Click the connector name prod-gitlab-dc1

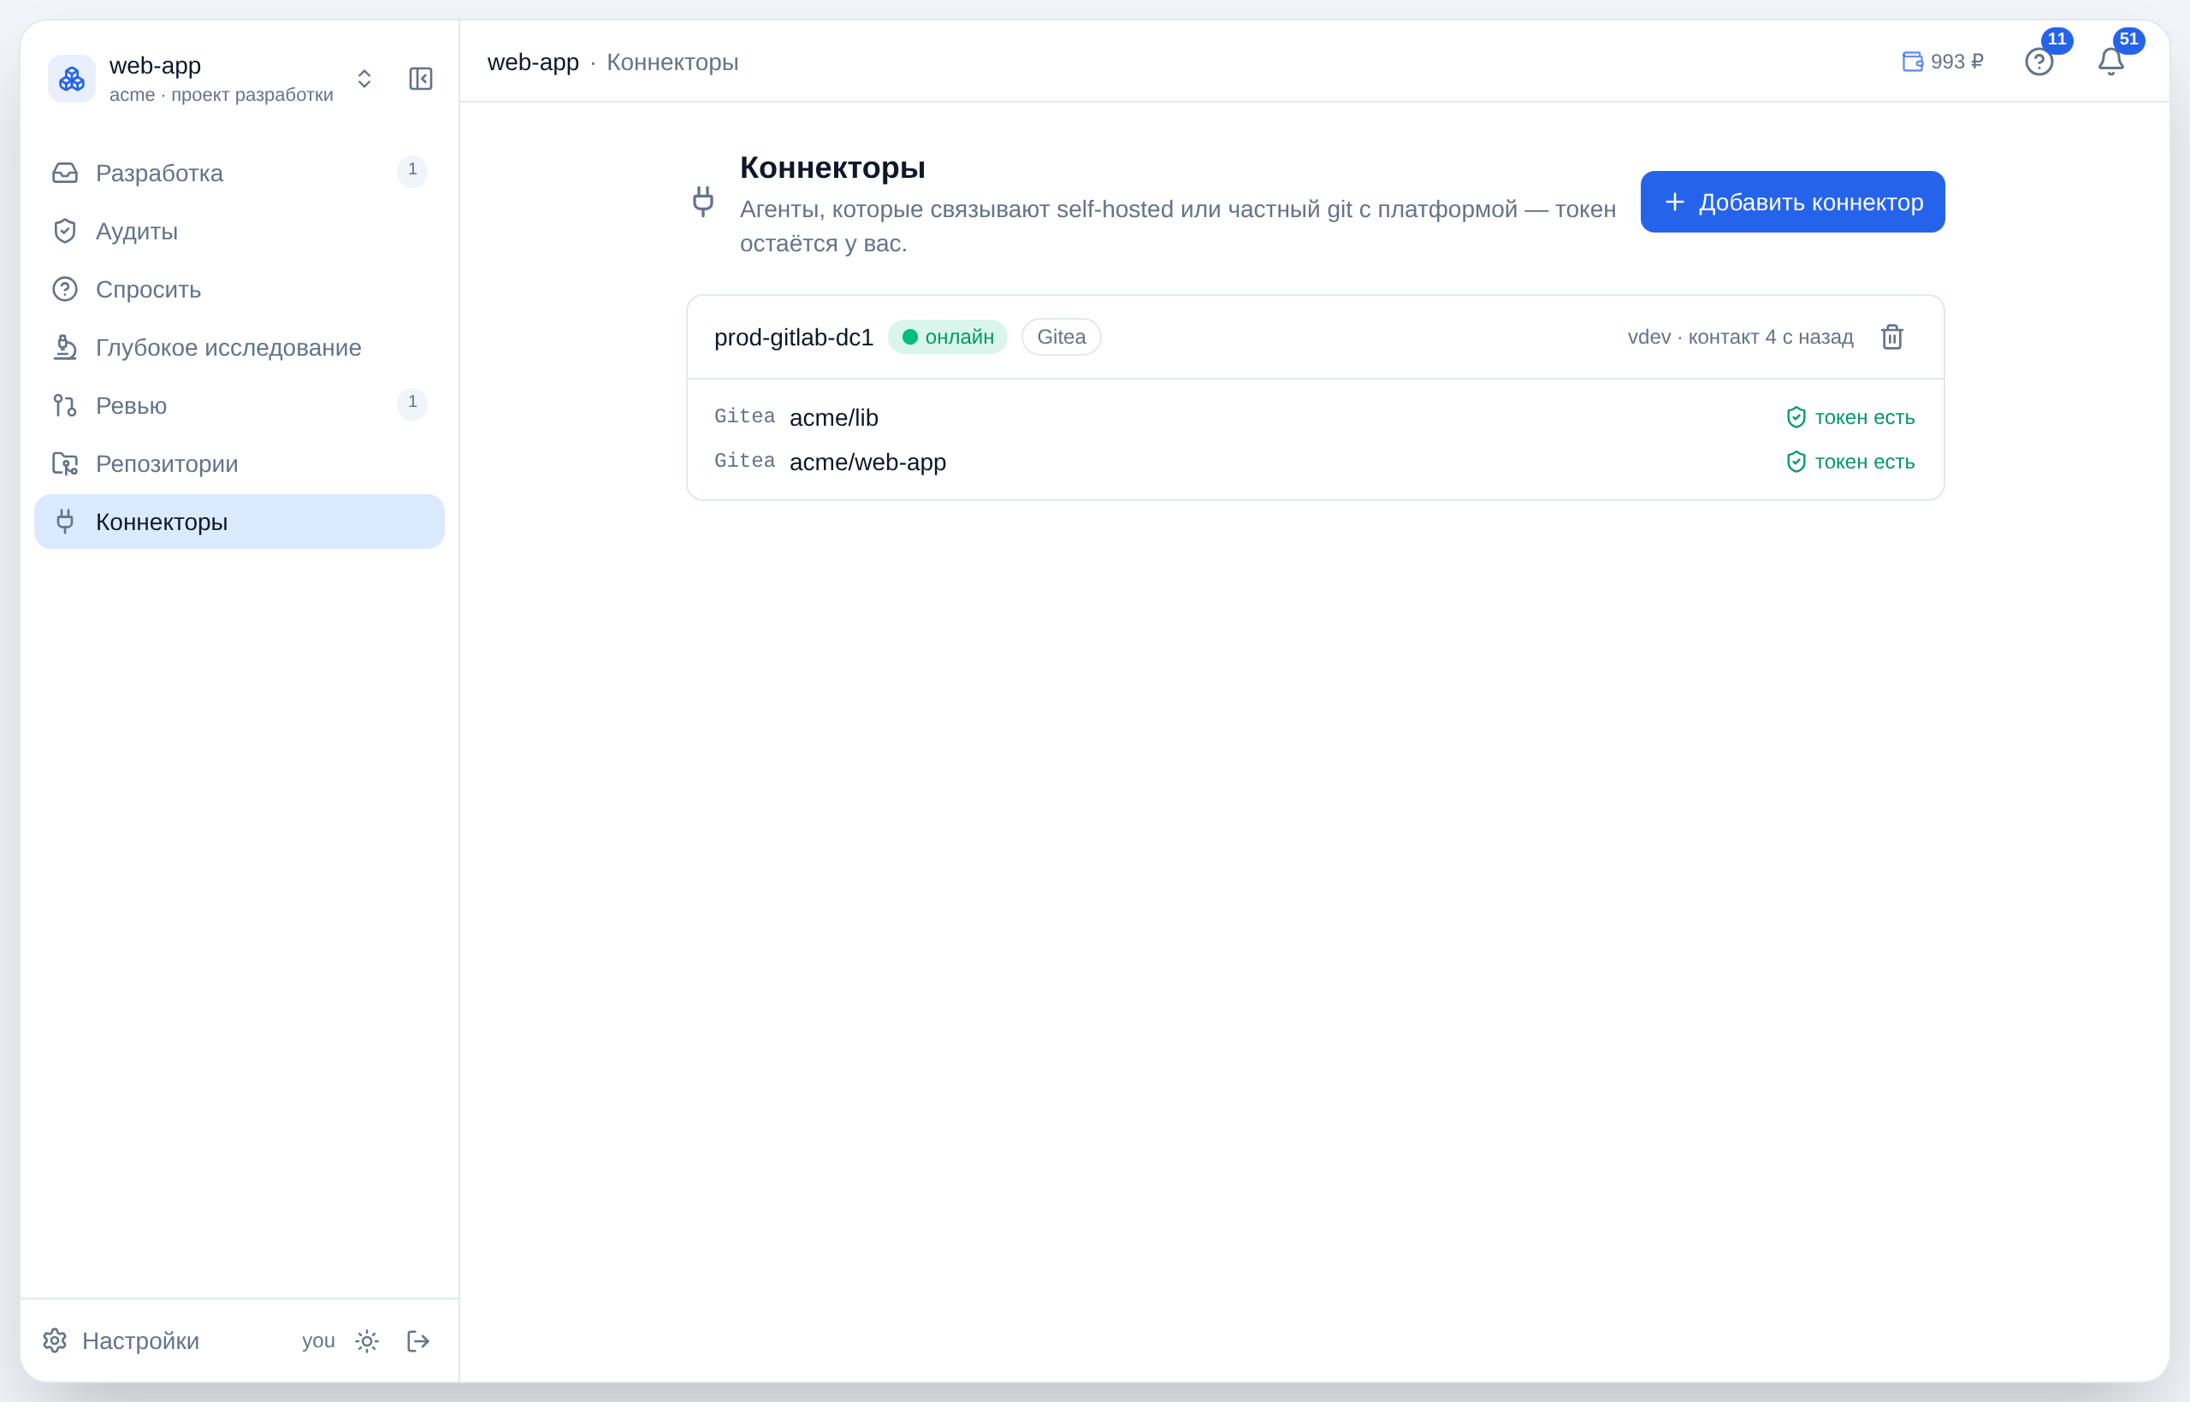click(x=794, y=338)
